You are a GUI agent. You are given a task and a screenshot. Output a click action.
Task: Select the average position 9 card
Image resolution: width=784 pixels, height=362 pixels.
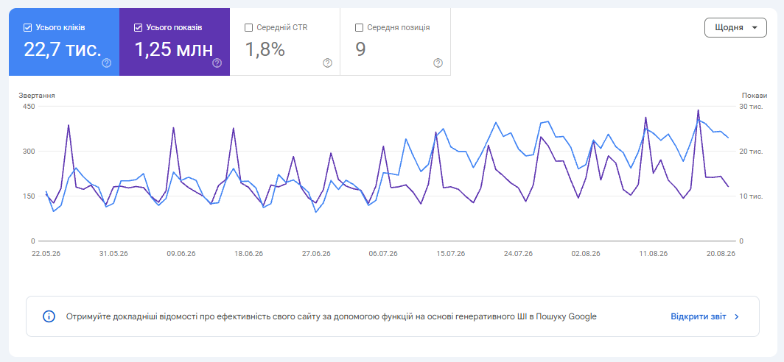(396, 42)
